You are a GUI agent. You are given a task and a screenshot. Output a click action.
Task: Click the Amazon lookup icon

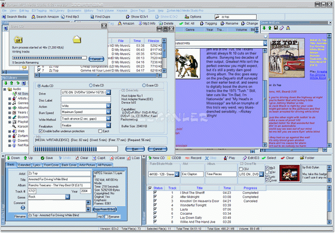120,23
